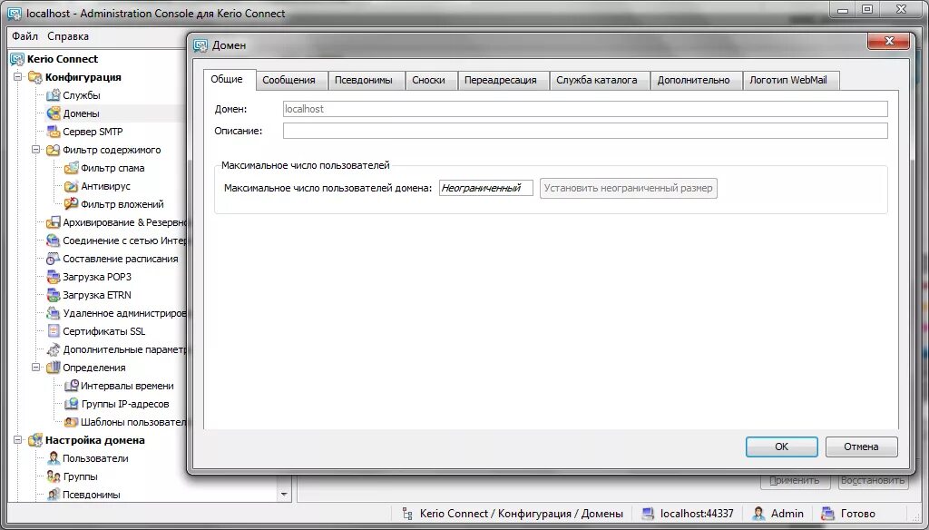Screen dimensions: 929x530
Task: Click the Восстановить button behind dialog
Action: pos(873,480)
